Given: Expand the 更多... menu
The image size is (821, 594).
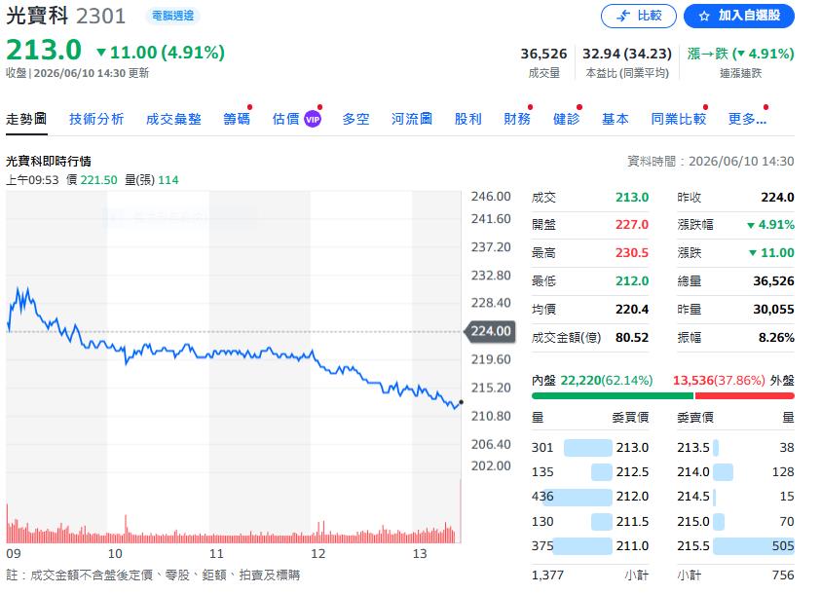Looking at the screenshot, I should click(747, 119).
